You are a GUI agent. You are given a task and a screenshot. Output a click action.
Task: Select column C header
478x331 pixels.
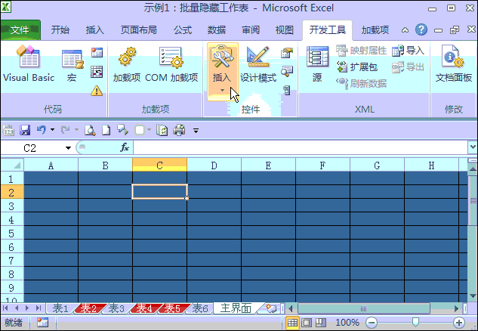click(159, 165)
